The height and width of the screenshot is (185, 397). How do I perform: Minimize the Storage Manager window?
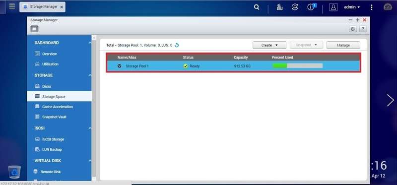click(350, 20)
